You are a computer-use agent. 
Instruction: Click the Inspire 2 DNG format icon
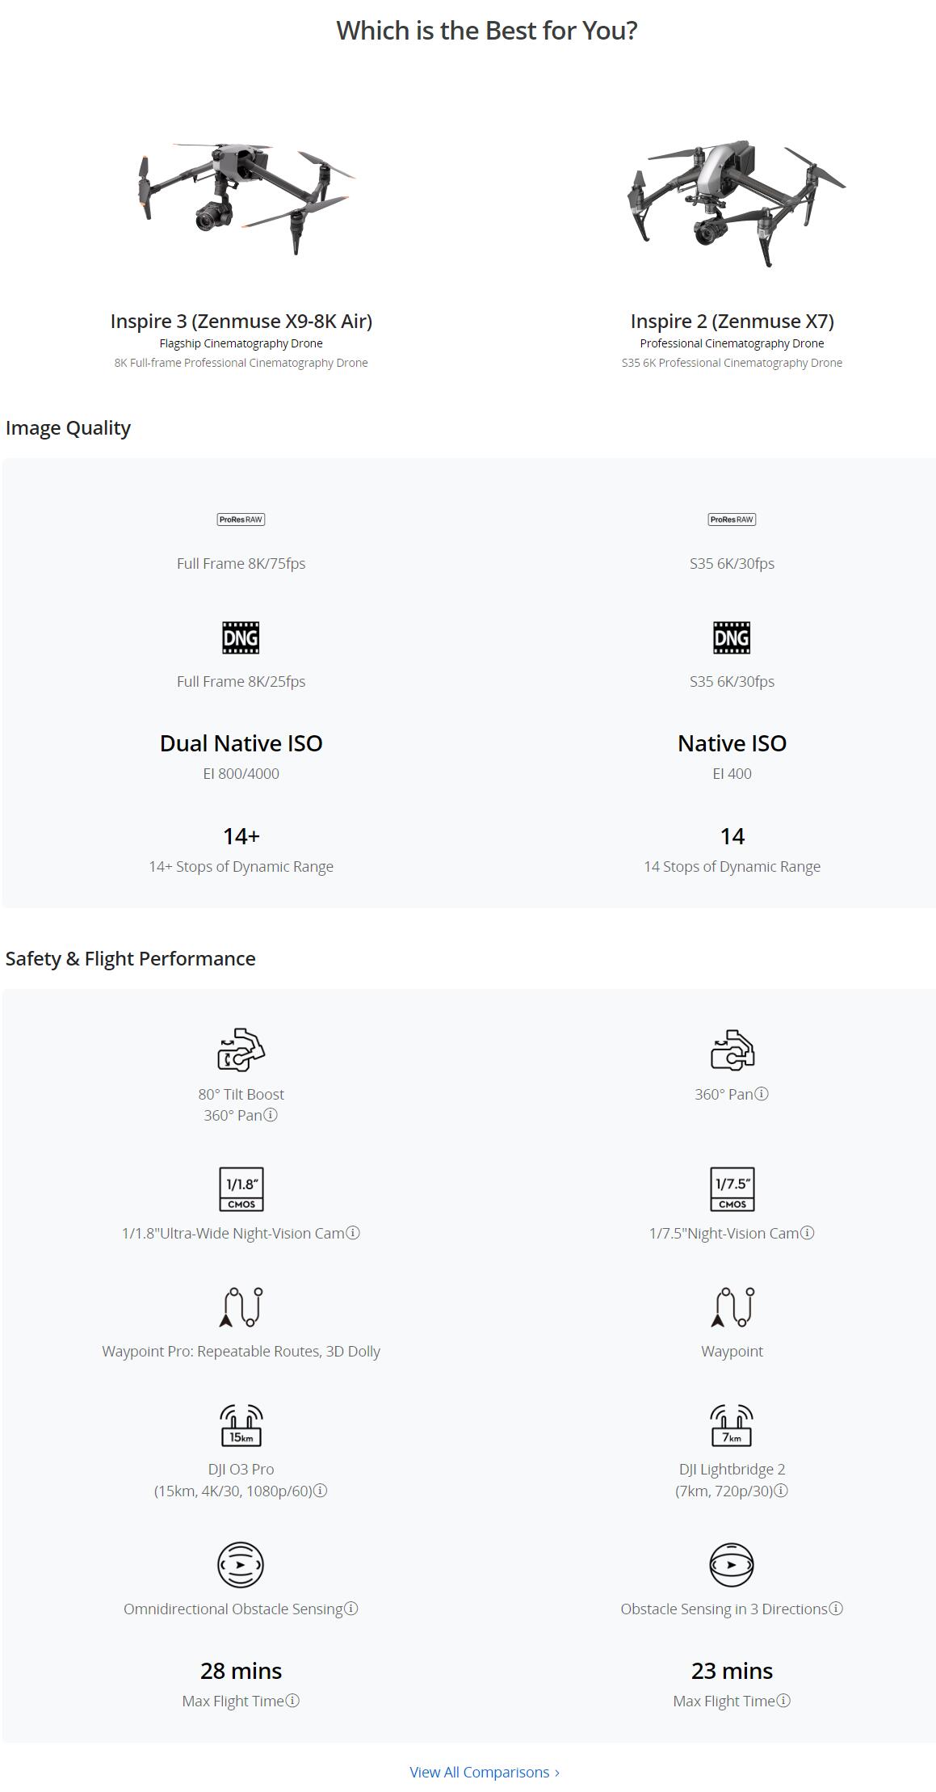click(732, 637)
